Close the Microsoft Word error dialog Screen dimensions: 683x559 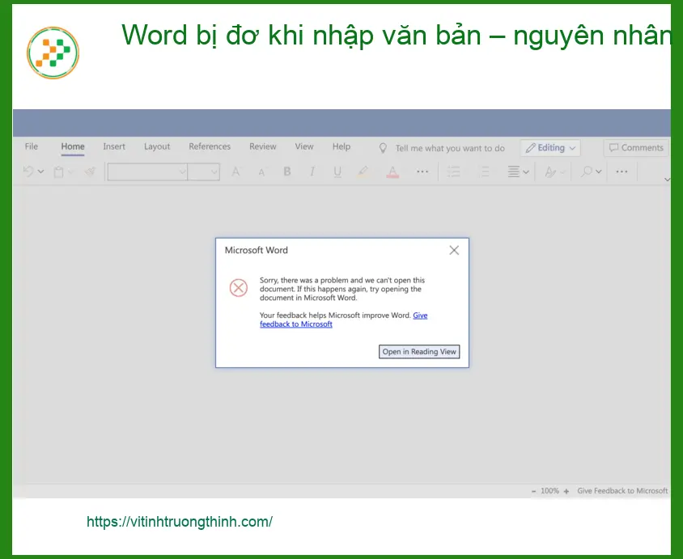click(454, 250)
